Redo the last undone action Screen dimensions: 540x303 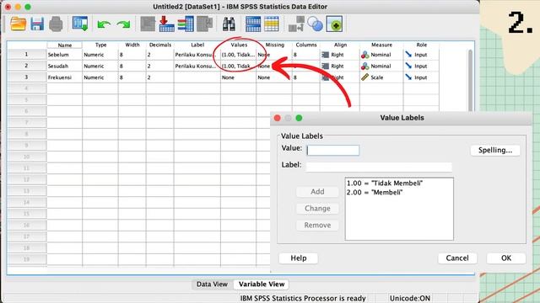124,24
